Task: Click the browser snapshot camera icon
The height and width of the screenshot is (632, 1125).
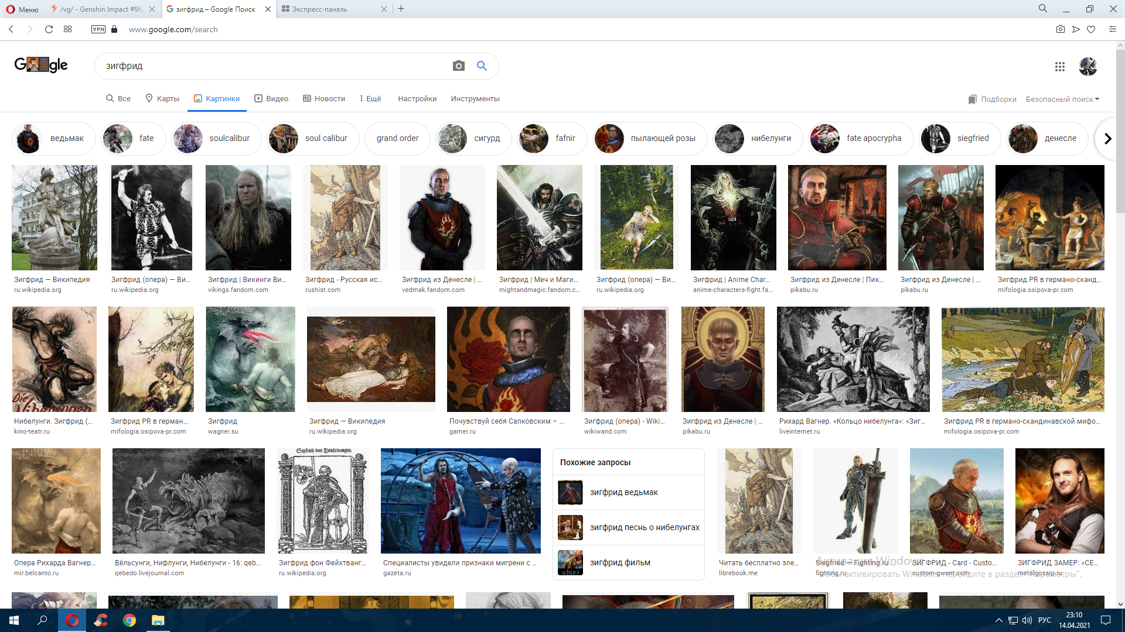Action: tap(1060, 29)
